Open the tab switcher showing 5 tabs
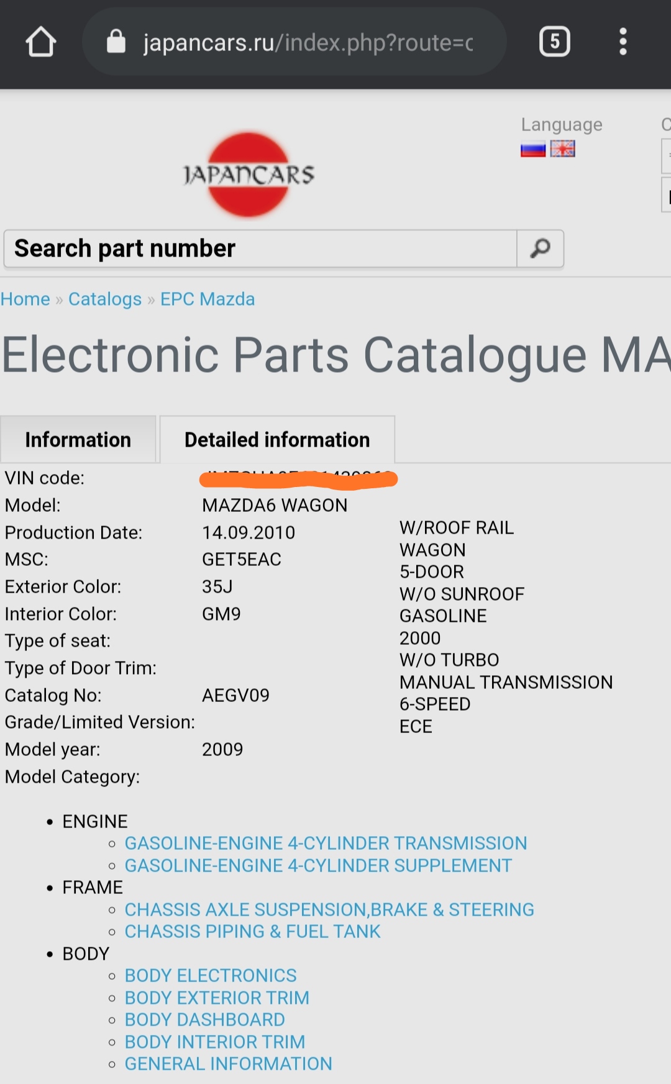This screenshot has width=671, height=1084. point(554,42)
